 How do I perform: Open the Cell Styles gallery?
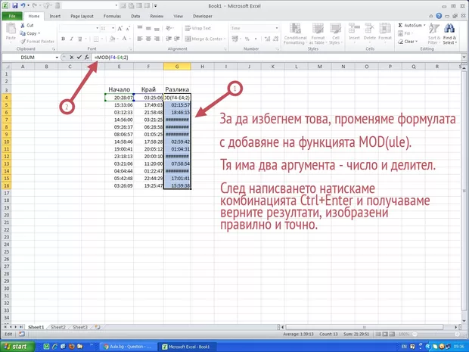(335, 34)
